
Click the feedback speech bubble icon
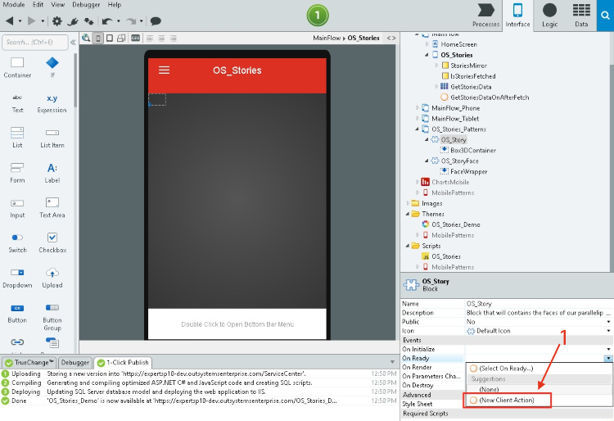pos(156,20)
